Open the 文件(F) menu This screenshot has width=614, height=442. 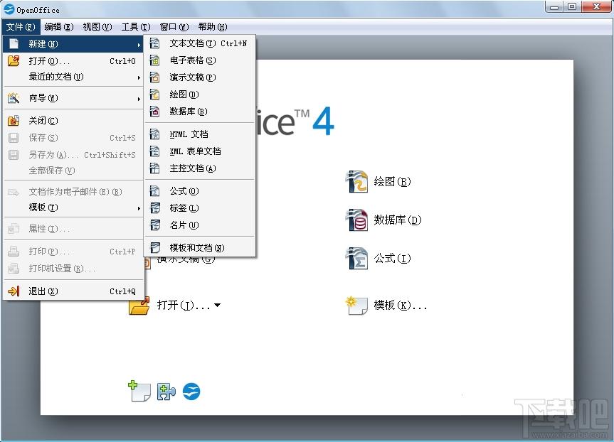[21, 26]
